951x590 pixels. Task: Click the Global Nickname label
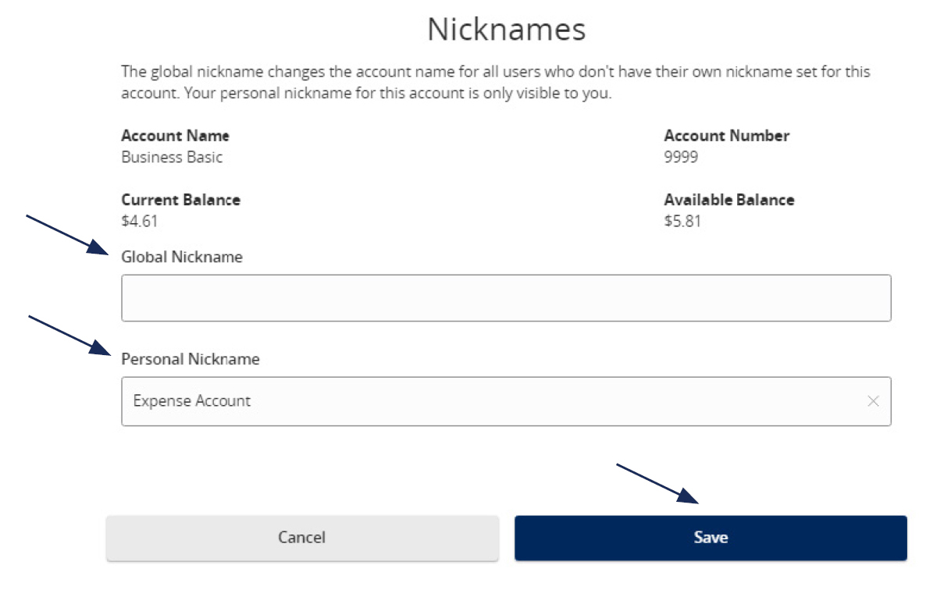(x=182, y=257)
